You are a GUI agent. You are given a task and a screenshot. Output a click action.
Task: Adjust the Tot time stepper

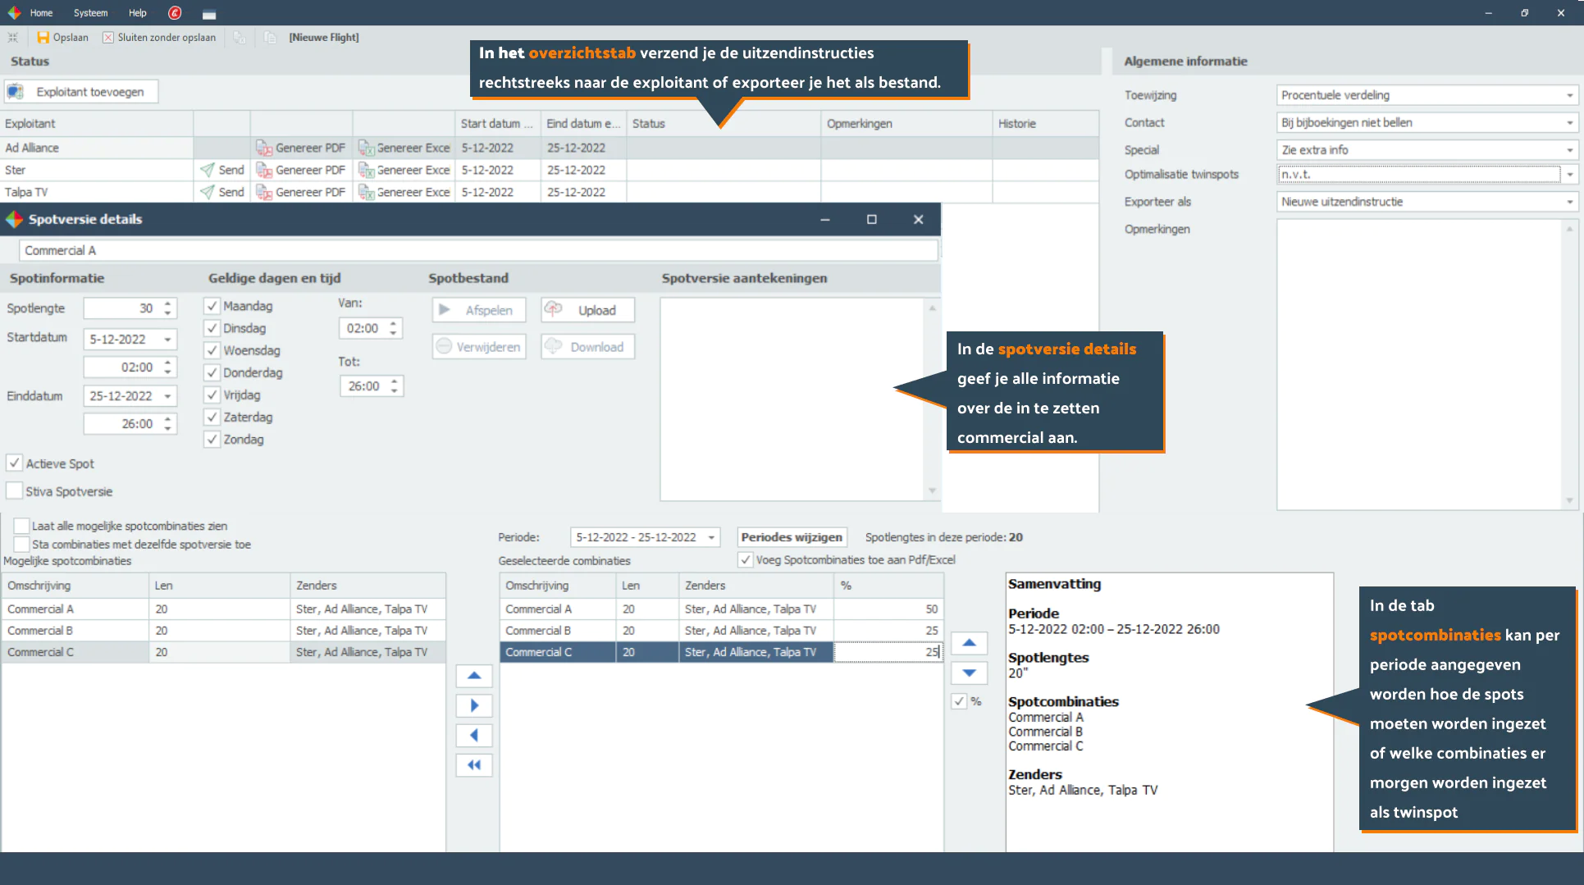pyautogui.click(x=395, y=385)
